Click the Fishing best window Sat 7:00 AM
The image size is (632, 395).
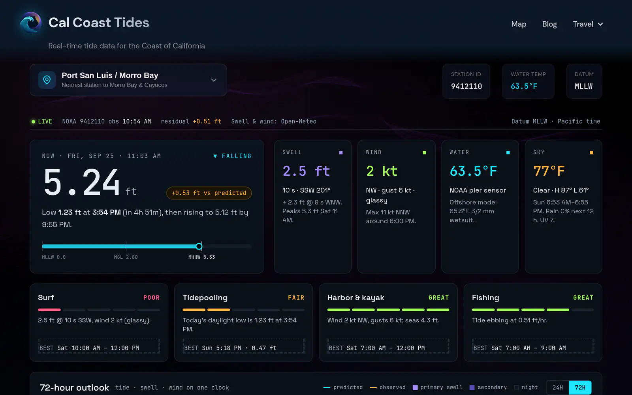click(533, 346)
